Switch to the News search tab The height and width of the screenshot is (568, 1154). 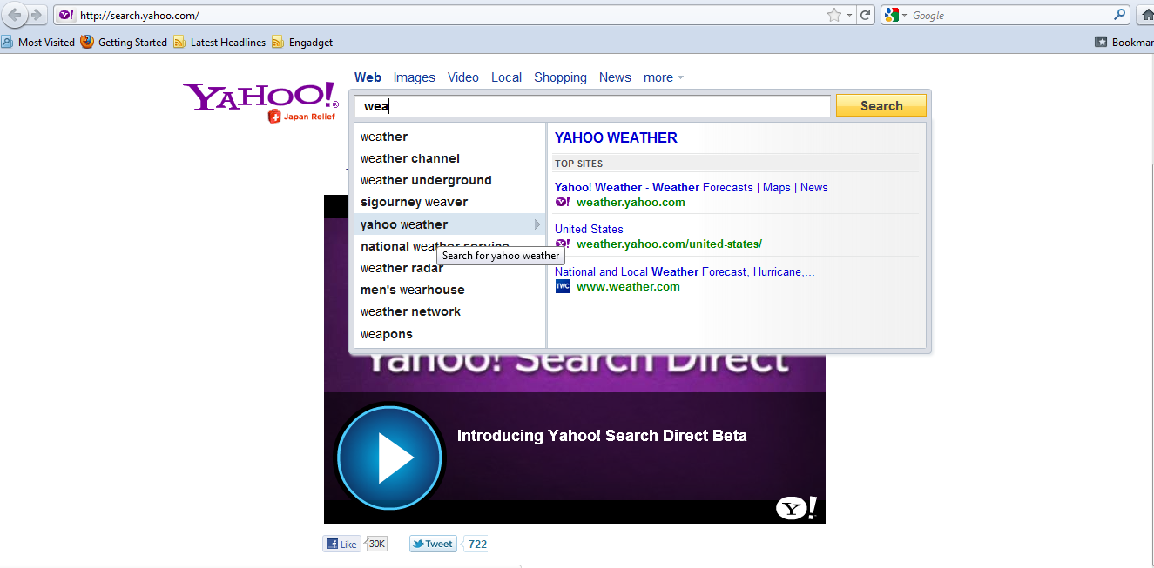click(x=615, y=77)
